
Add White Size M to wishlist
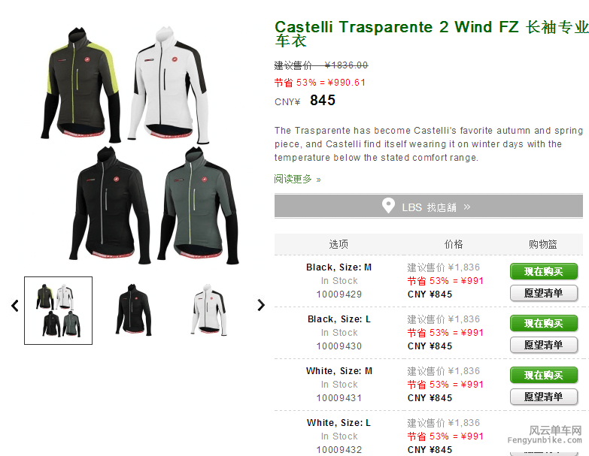pos(544,397)
